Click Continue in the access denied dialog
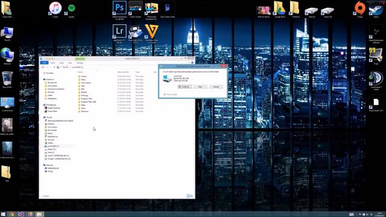The width and height of the screenshot is (386, 217). pyautogui.click(x=185, y=87)
